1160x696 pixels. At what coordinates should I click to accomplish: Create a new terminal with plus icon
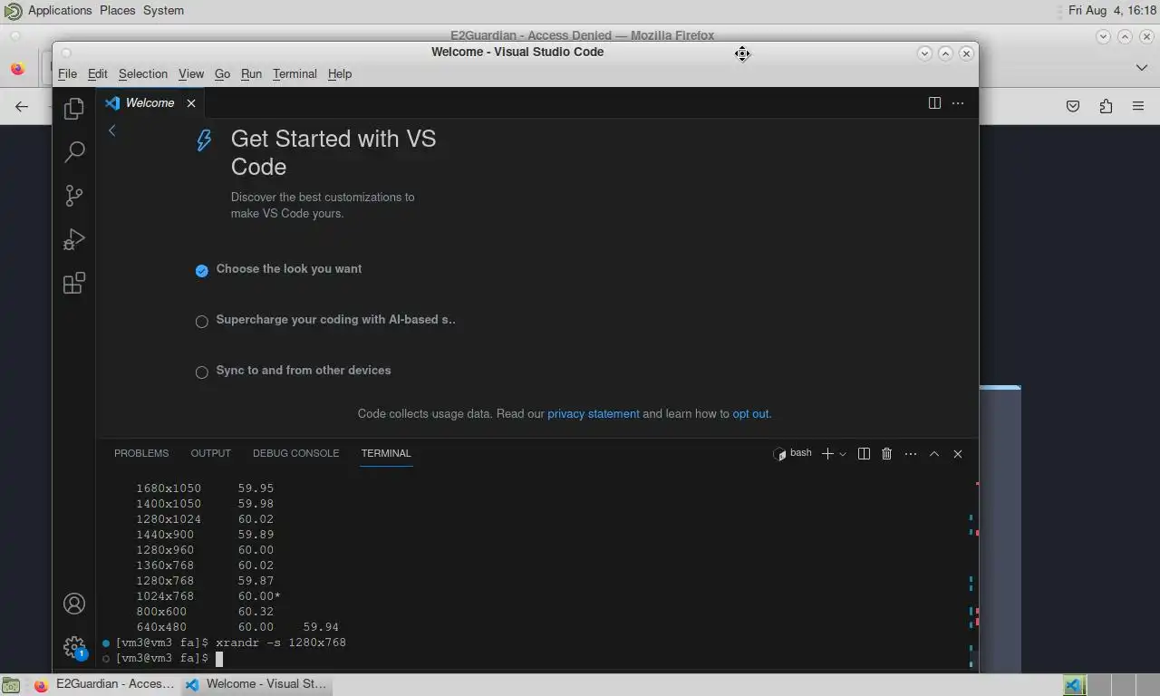[827, 454]
